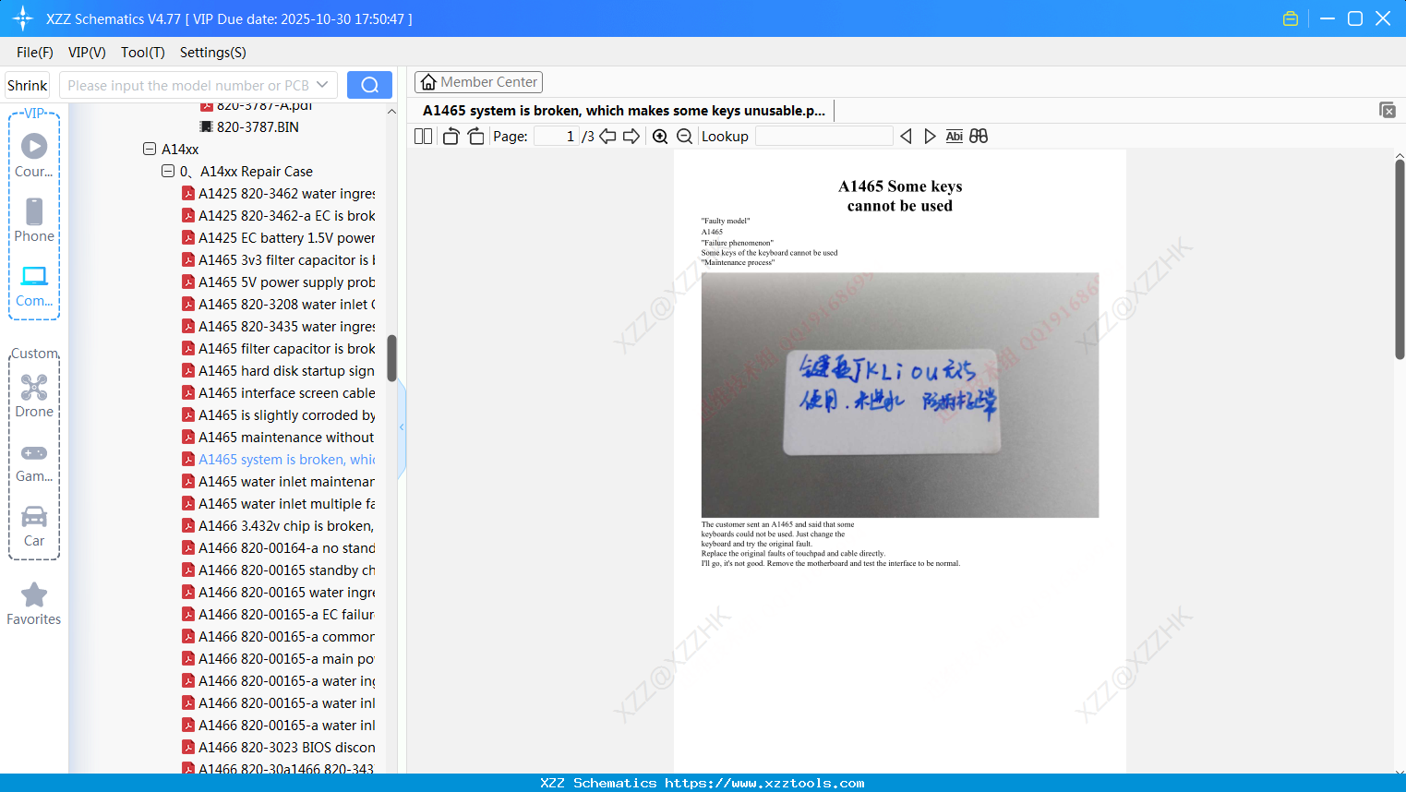Click the yellow VIP shop icon in title bar

tap(1291, 18)
